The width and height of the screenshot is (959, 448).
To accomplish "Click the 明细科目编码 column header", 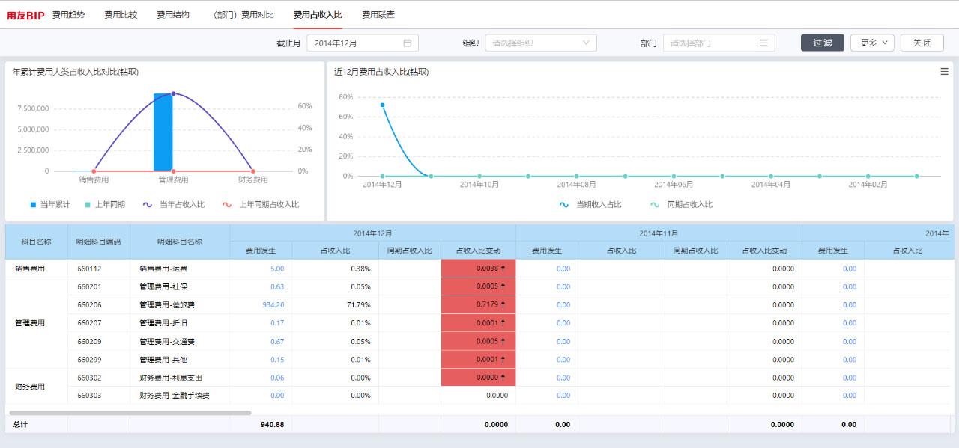I will point(99,242).
